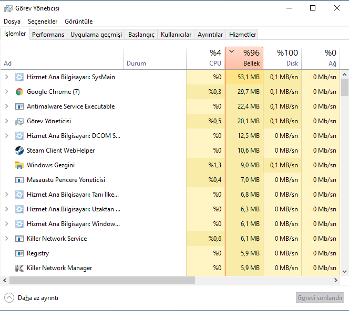Click the Google Chrome process icon
Viewport: 349px width, 311px height.
click(19, 92)
